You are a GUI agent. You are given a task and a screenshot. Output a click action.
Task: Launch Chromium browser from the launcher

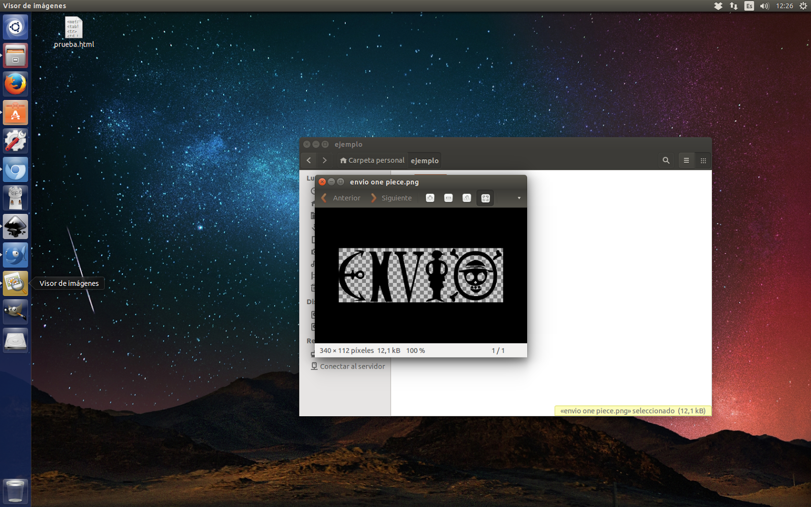(x=16, y=169)
